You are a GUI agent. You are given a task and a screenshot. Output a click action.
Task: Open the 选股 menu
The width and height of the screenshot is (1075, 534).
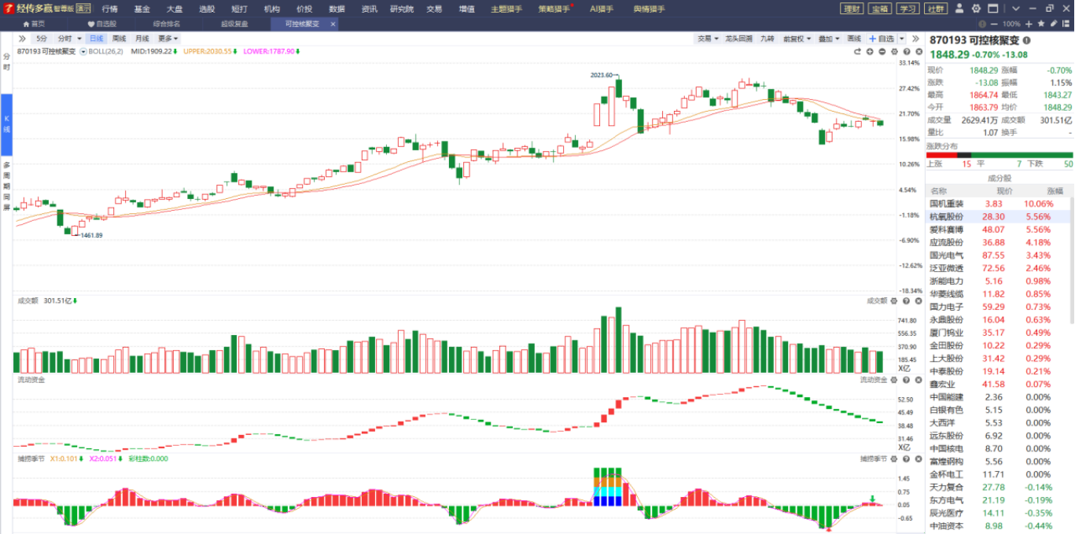coord(207,9)
